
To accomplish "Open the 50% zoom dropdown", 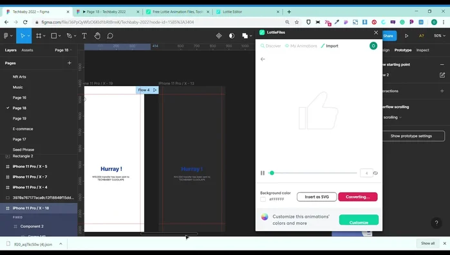I will pyautogui.click(x=440, y=36).
